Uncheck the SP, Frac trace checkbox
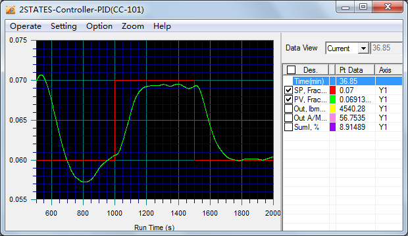This screenshot has width=408, height=236. (288, 90)
